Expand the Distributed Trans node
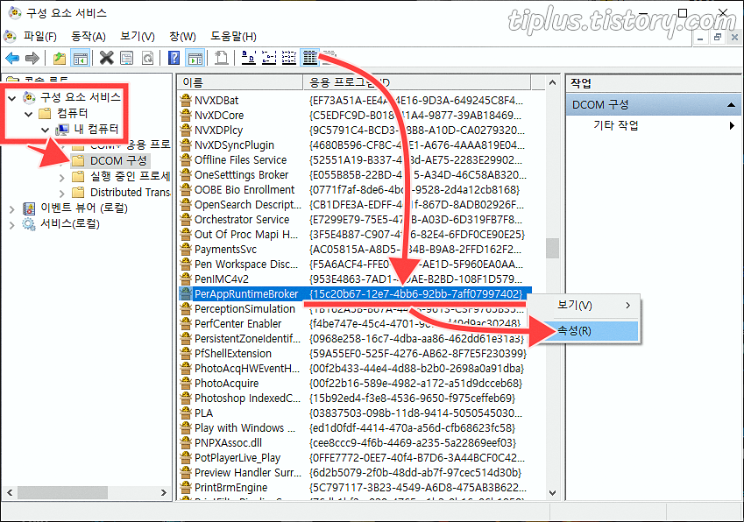This screenshot has height=522, width=744. [61, 194]
